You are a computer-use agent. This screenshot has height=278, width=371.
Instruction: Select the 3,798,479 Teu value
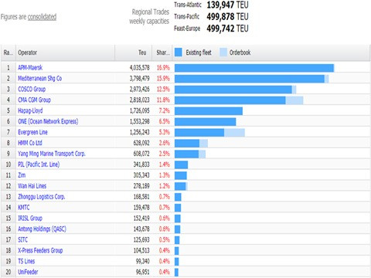pos(140,79)
